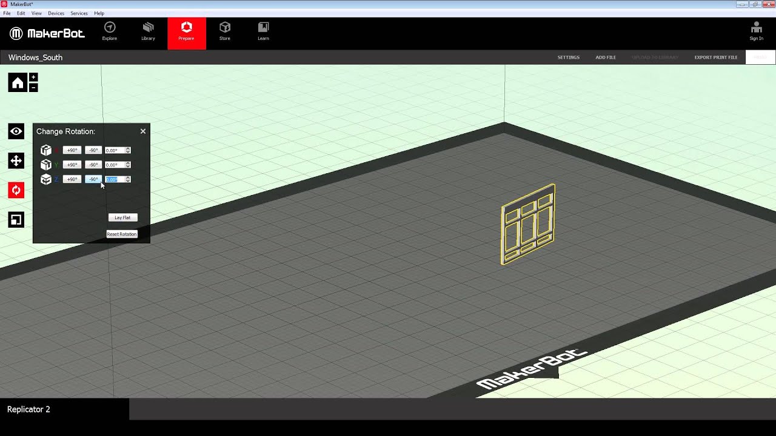
Task: Click the Lay Flat button
Action: click(x=122, y=217)
